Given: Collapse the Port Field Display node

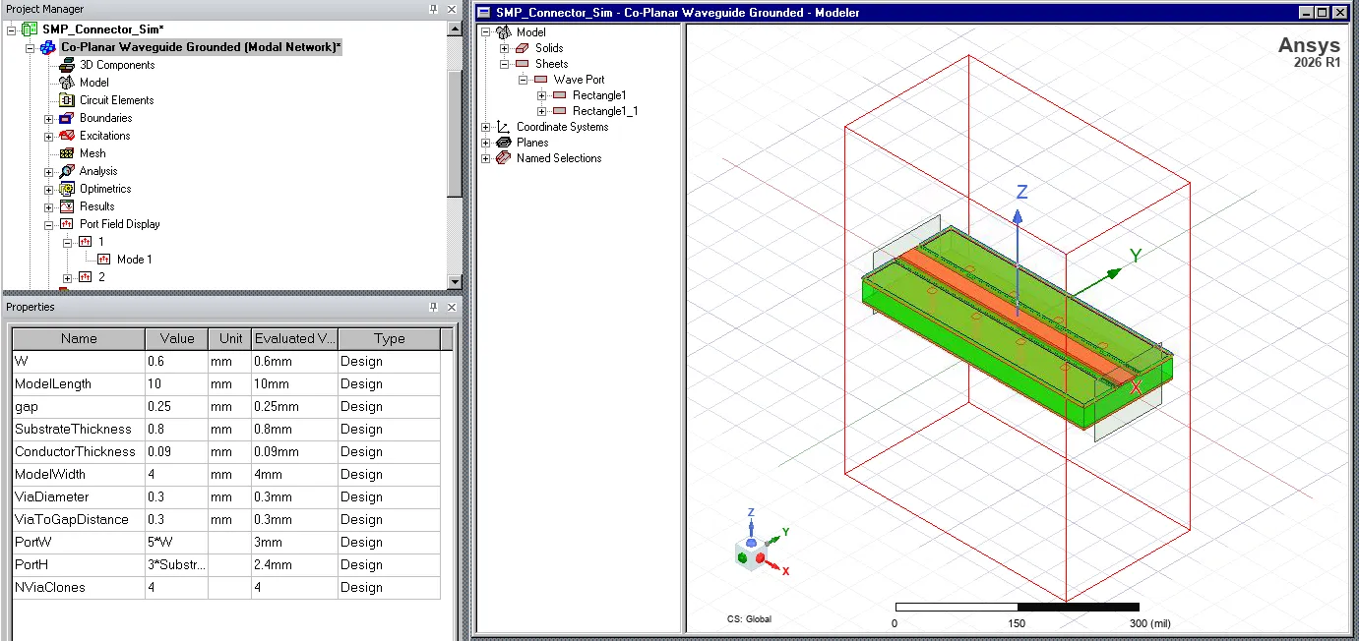Looking at the screenshot, I should point(49,224).
